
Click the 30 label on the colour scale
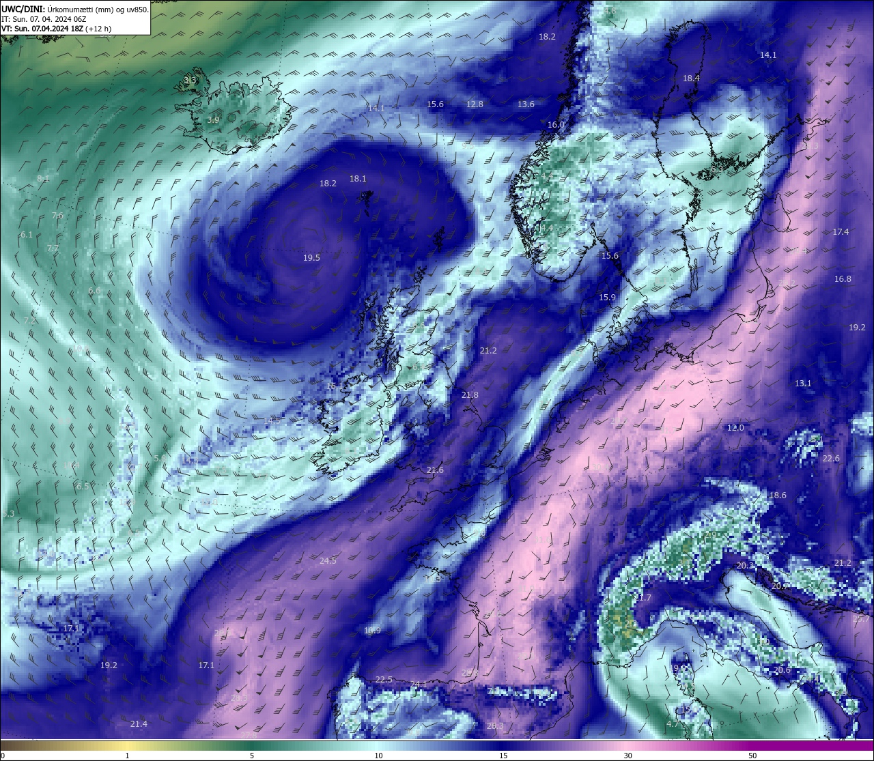pyautogui.click(x=628, y=756)
